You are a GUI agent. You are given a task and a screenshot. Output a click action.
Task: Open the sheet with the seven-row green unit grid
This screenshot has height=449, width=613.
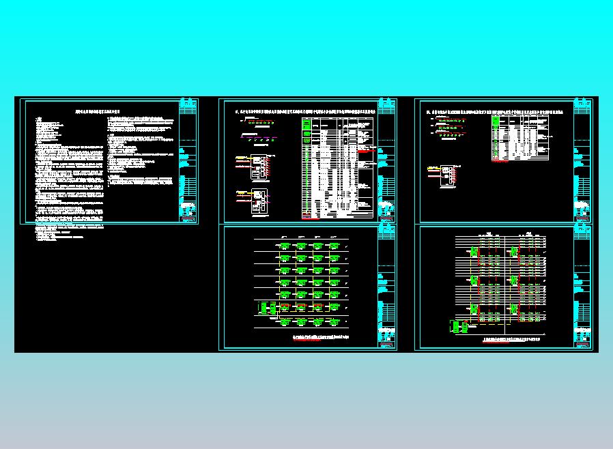pyautogui.click(x=308, y=287)
